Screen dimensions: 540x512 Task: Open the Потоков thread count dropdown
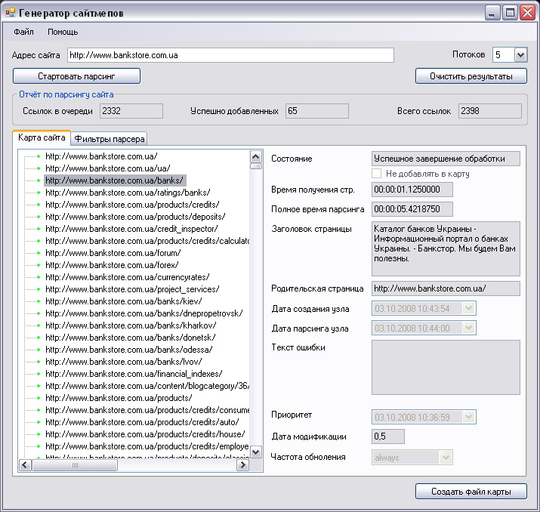click(520, 54)
